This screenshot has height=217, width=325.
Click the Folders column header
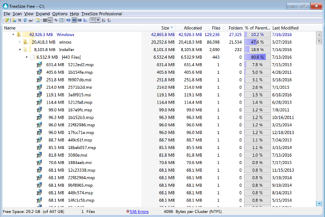pos(232,28)
